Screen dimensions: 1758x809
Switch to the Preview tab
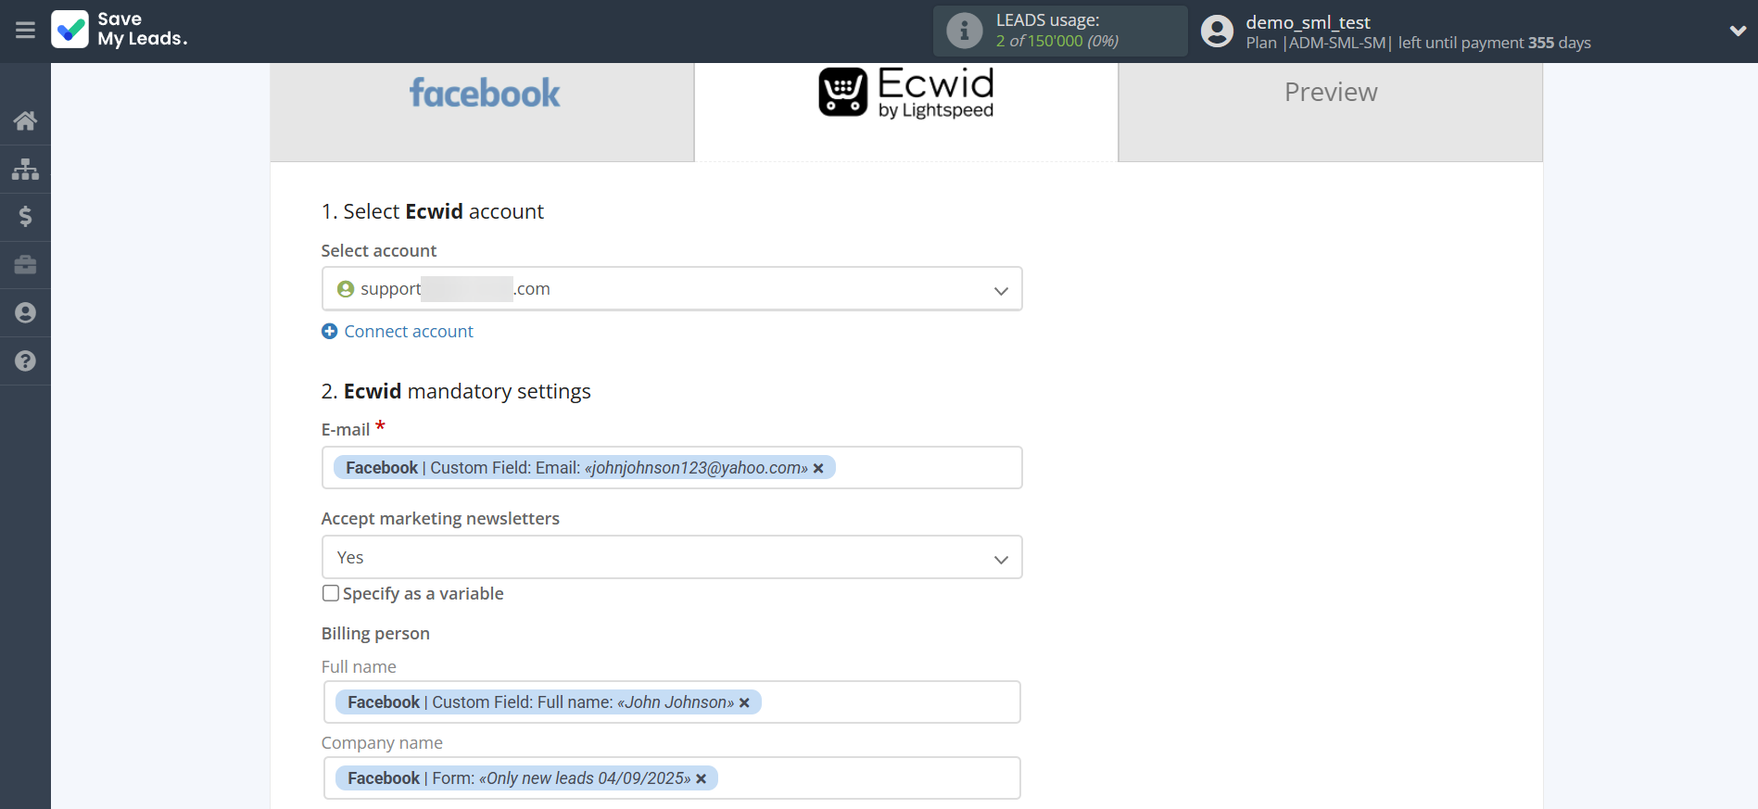pyautogui.click(x=1330, y=93)
